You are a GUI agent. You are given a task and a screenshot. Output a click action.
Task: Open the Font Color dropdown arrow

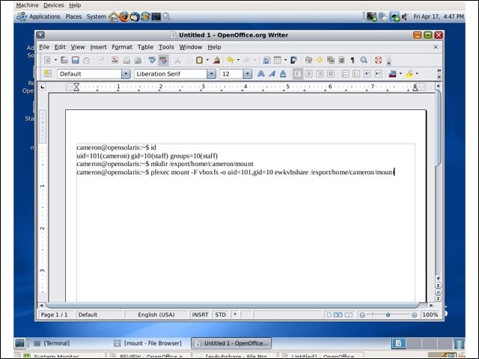pos(400,73)
